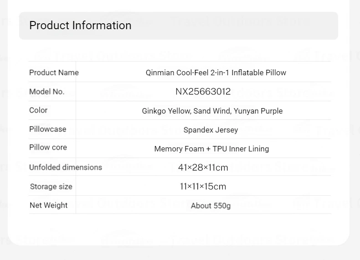
Task: Click the word Yunyan Purple
Action: [258, 111]
